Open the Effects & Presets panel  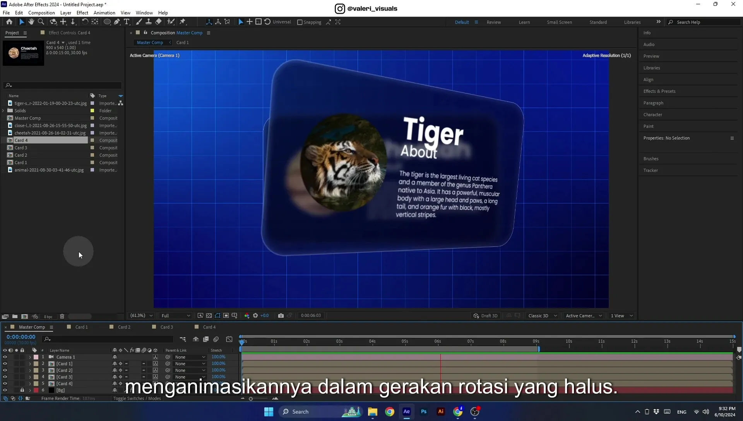[x=659, y=91]
